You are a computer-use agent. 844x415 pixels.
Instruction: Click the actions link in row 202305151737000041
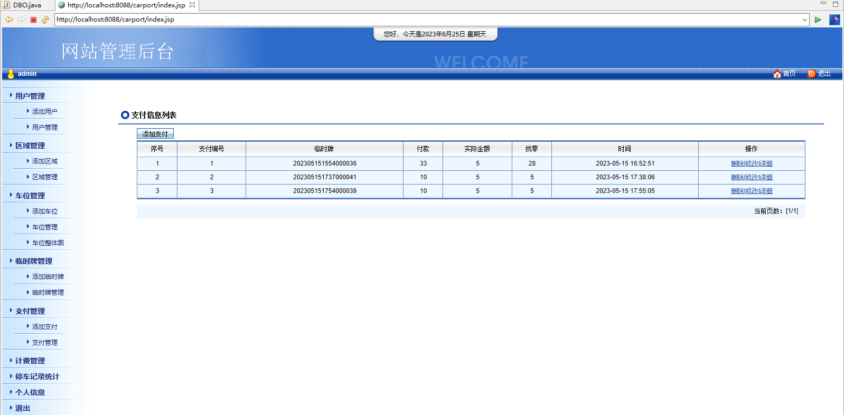[x=752, y=177]
